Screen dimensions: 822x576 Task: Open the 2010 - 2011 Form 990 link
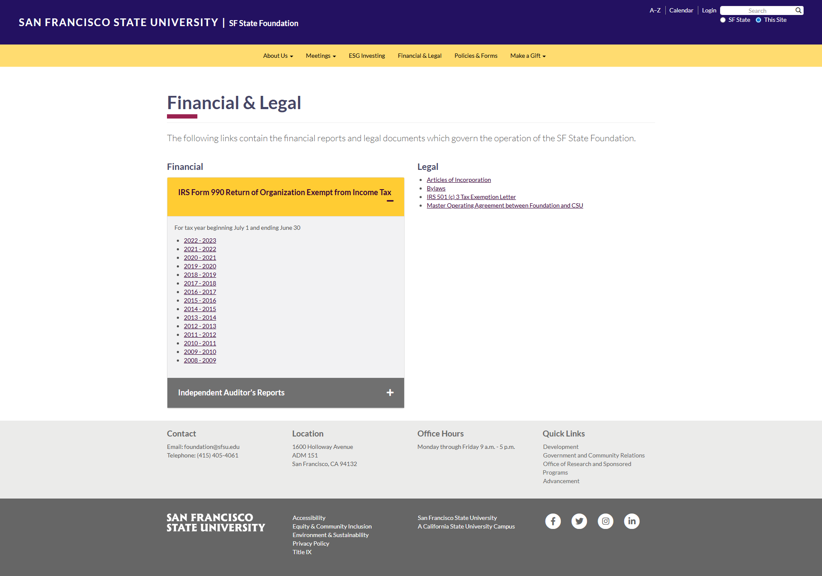pos(200,343)
